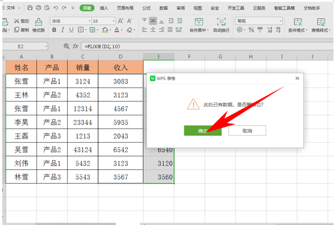Increase indent icon

pyautogui.click(x=180, y=21)
